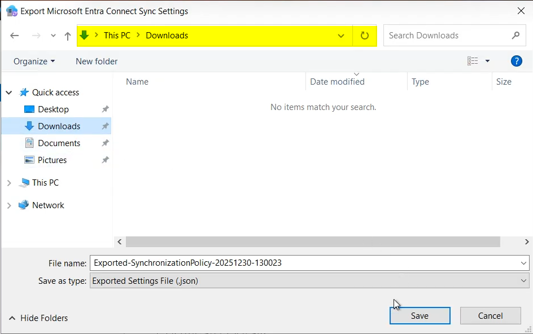The width and height of the screenshot is (533, 334).
Task: Select Quick access in the sidebar
Action: pos(55,93)
